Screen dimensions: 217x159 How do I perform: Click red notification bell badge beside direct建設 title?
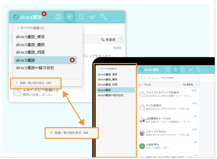(44, 14)
